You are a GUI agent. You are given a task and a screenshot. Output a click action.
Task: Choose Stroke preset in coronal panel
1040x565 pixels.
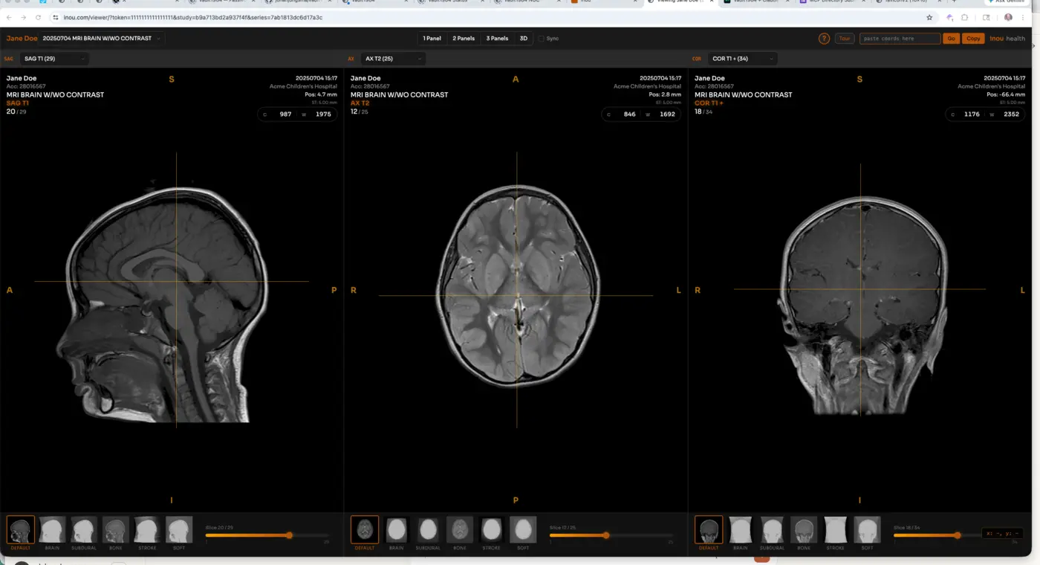point(835,531)
